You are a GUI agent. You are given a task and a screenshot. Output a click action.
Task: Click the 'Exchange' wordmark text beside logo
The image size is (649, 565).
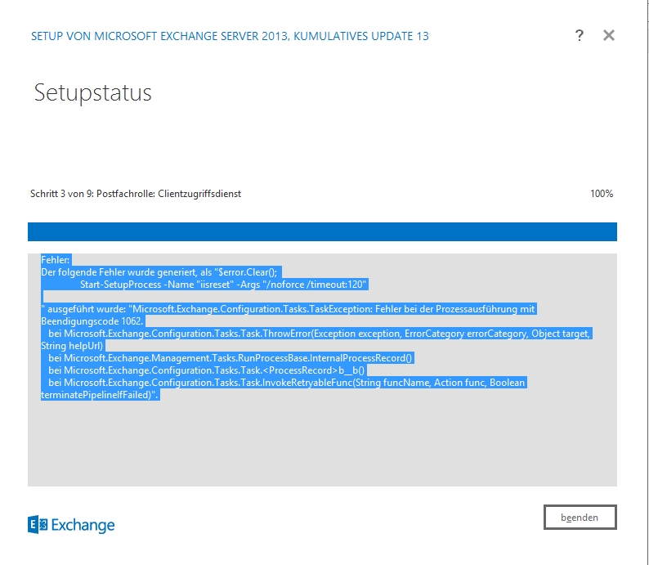tap(83, 525)
